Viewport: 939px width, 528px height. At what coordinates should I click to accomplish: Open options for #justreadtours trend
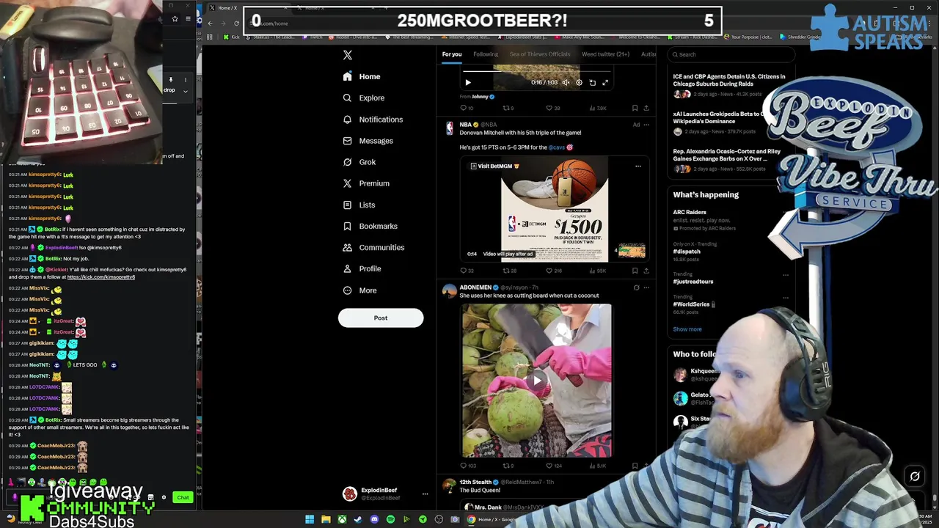[x=786, y=275]
